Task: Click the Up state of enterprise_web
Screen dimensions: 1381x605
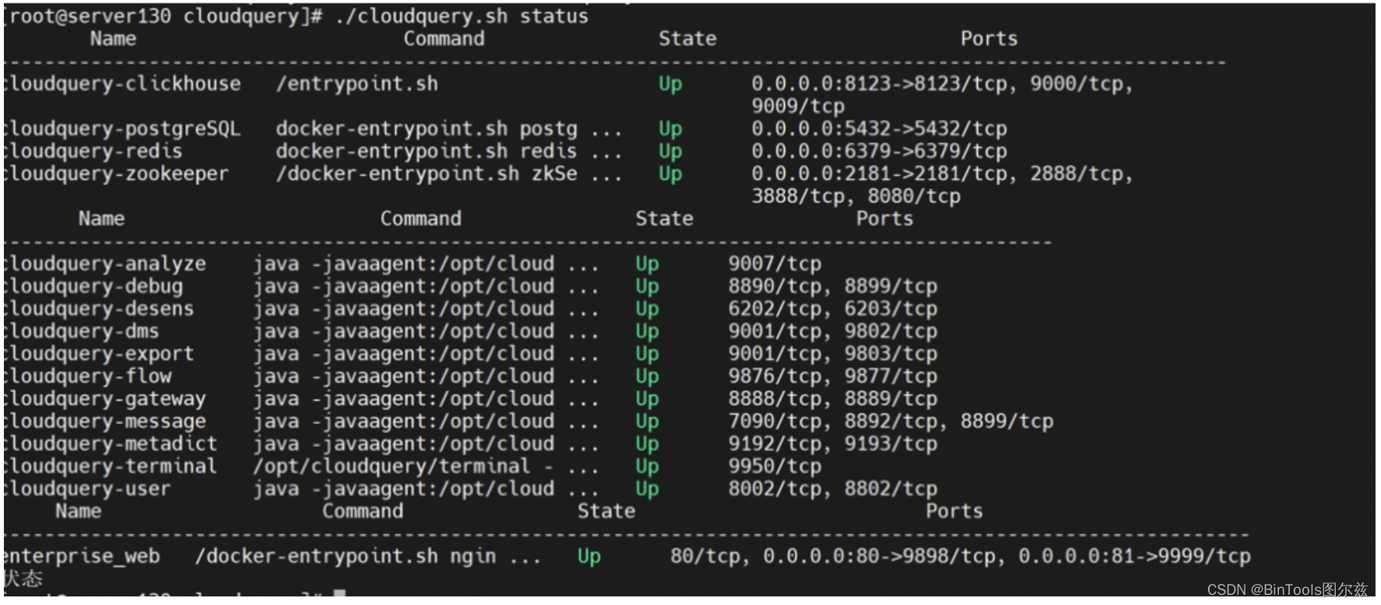Action: [589, 558]
